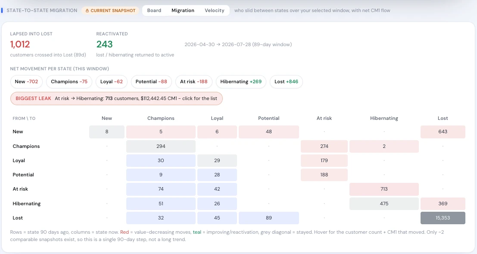Click Hibernating stayed cell 475
477x254 pixels.
tap(384, 204)
